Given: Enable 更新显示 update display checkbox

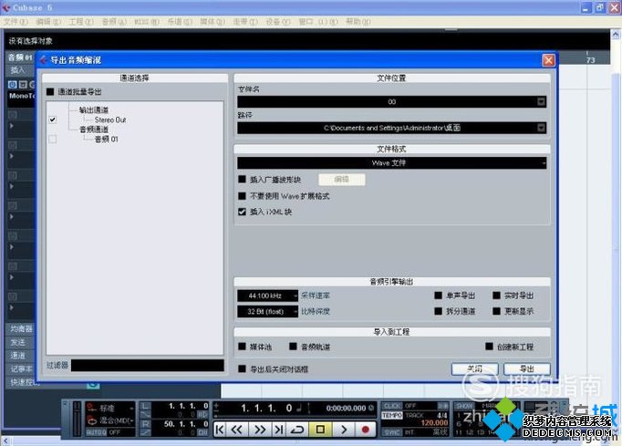Looking at the screenshot, I should click(x=496, y=311).
